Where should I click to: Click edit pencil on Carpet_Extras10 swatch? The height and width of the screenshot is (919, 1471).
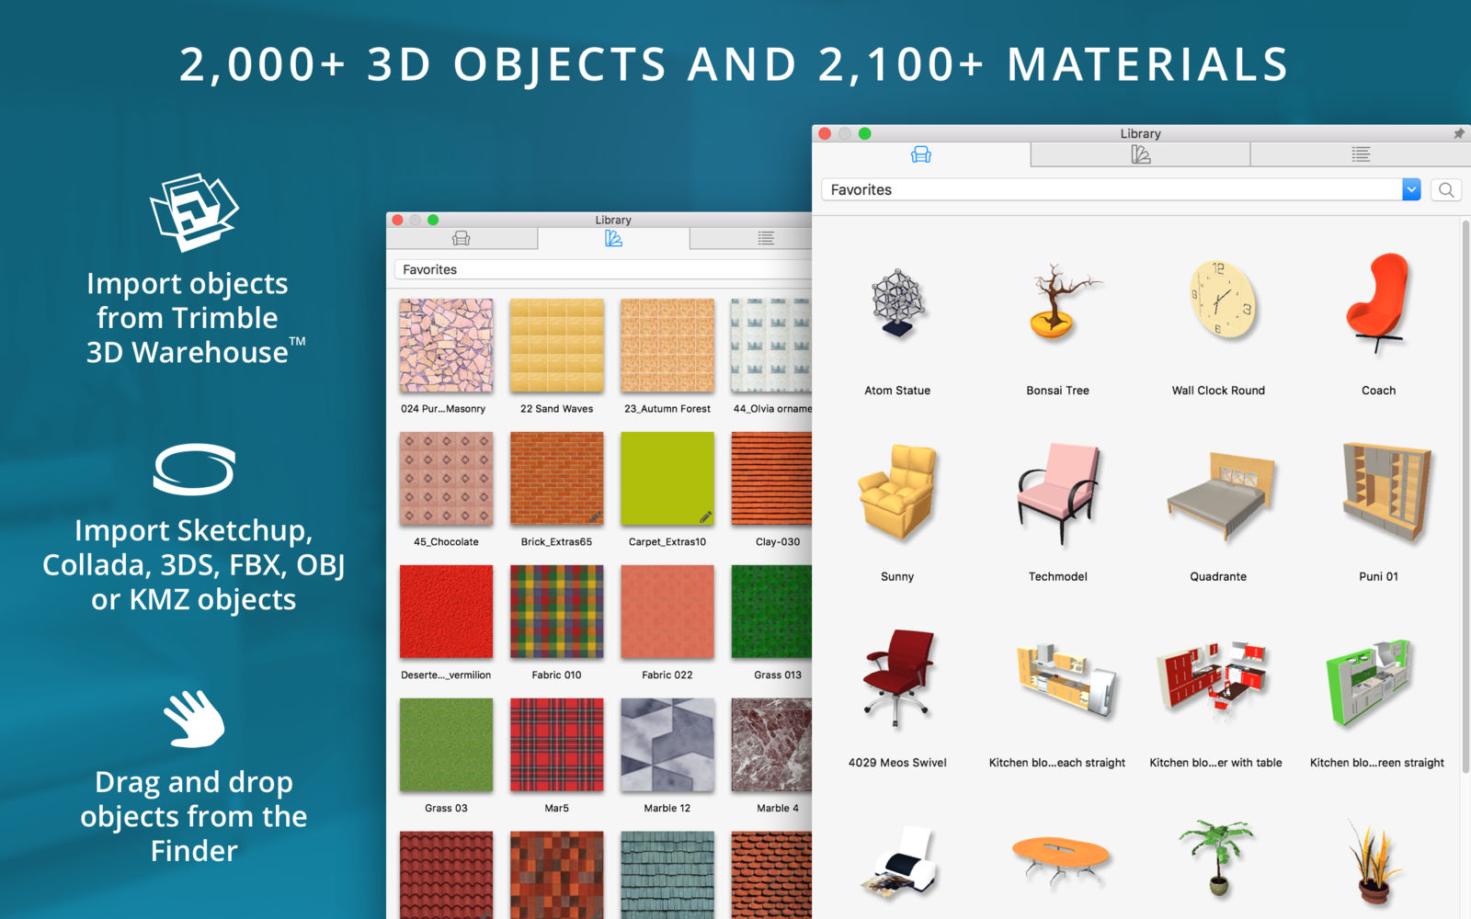[705, 516]
